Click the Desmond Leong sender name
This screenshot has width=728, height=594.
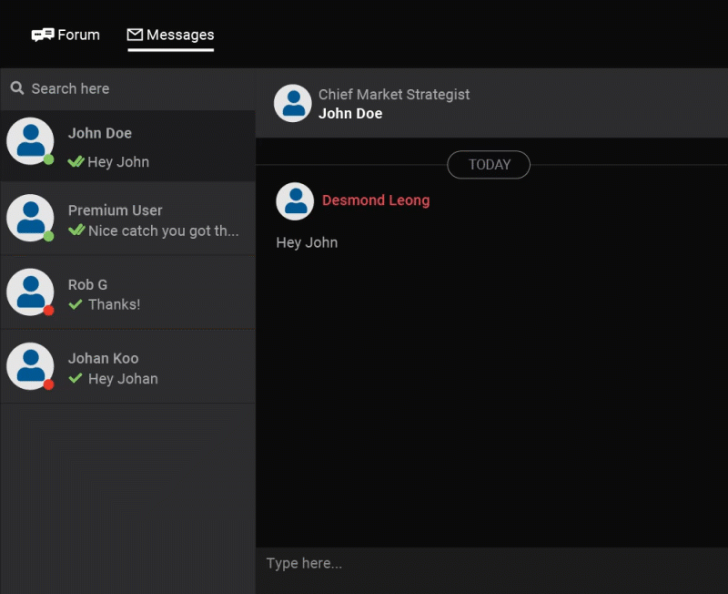click(376, 200)
